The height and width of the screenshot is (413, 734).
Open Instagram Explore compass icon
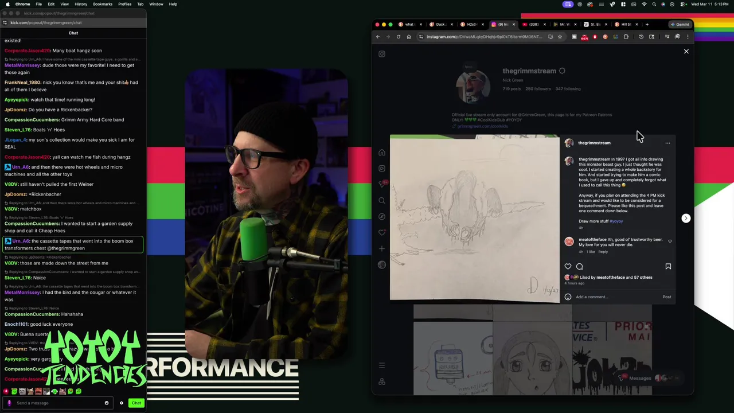pyautogui.click(x=382, y=217)
